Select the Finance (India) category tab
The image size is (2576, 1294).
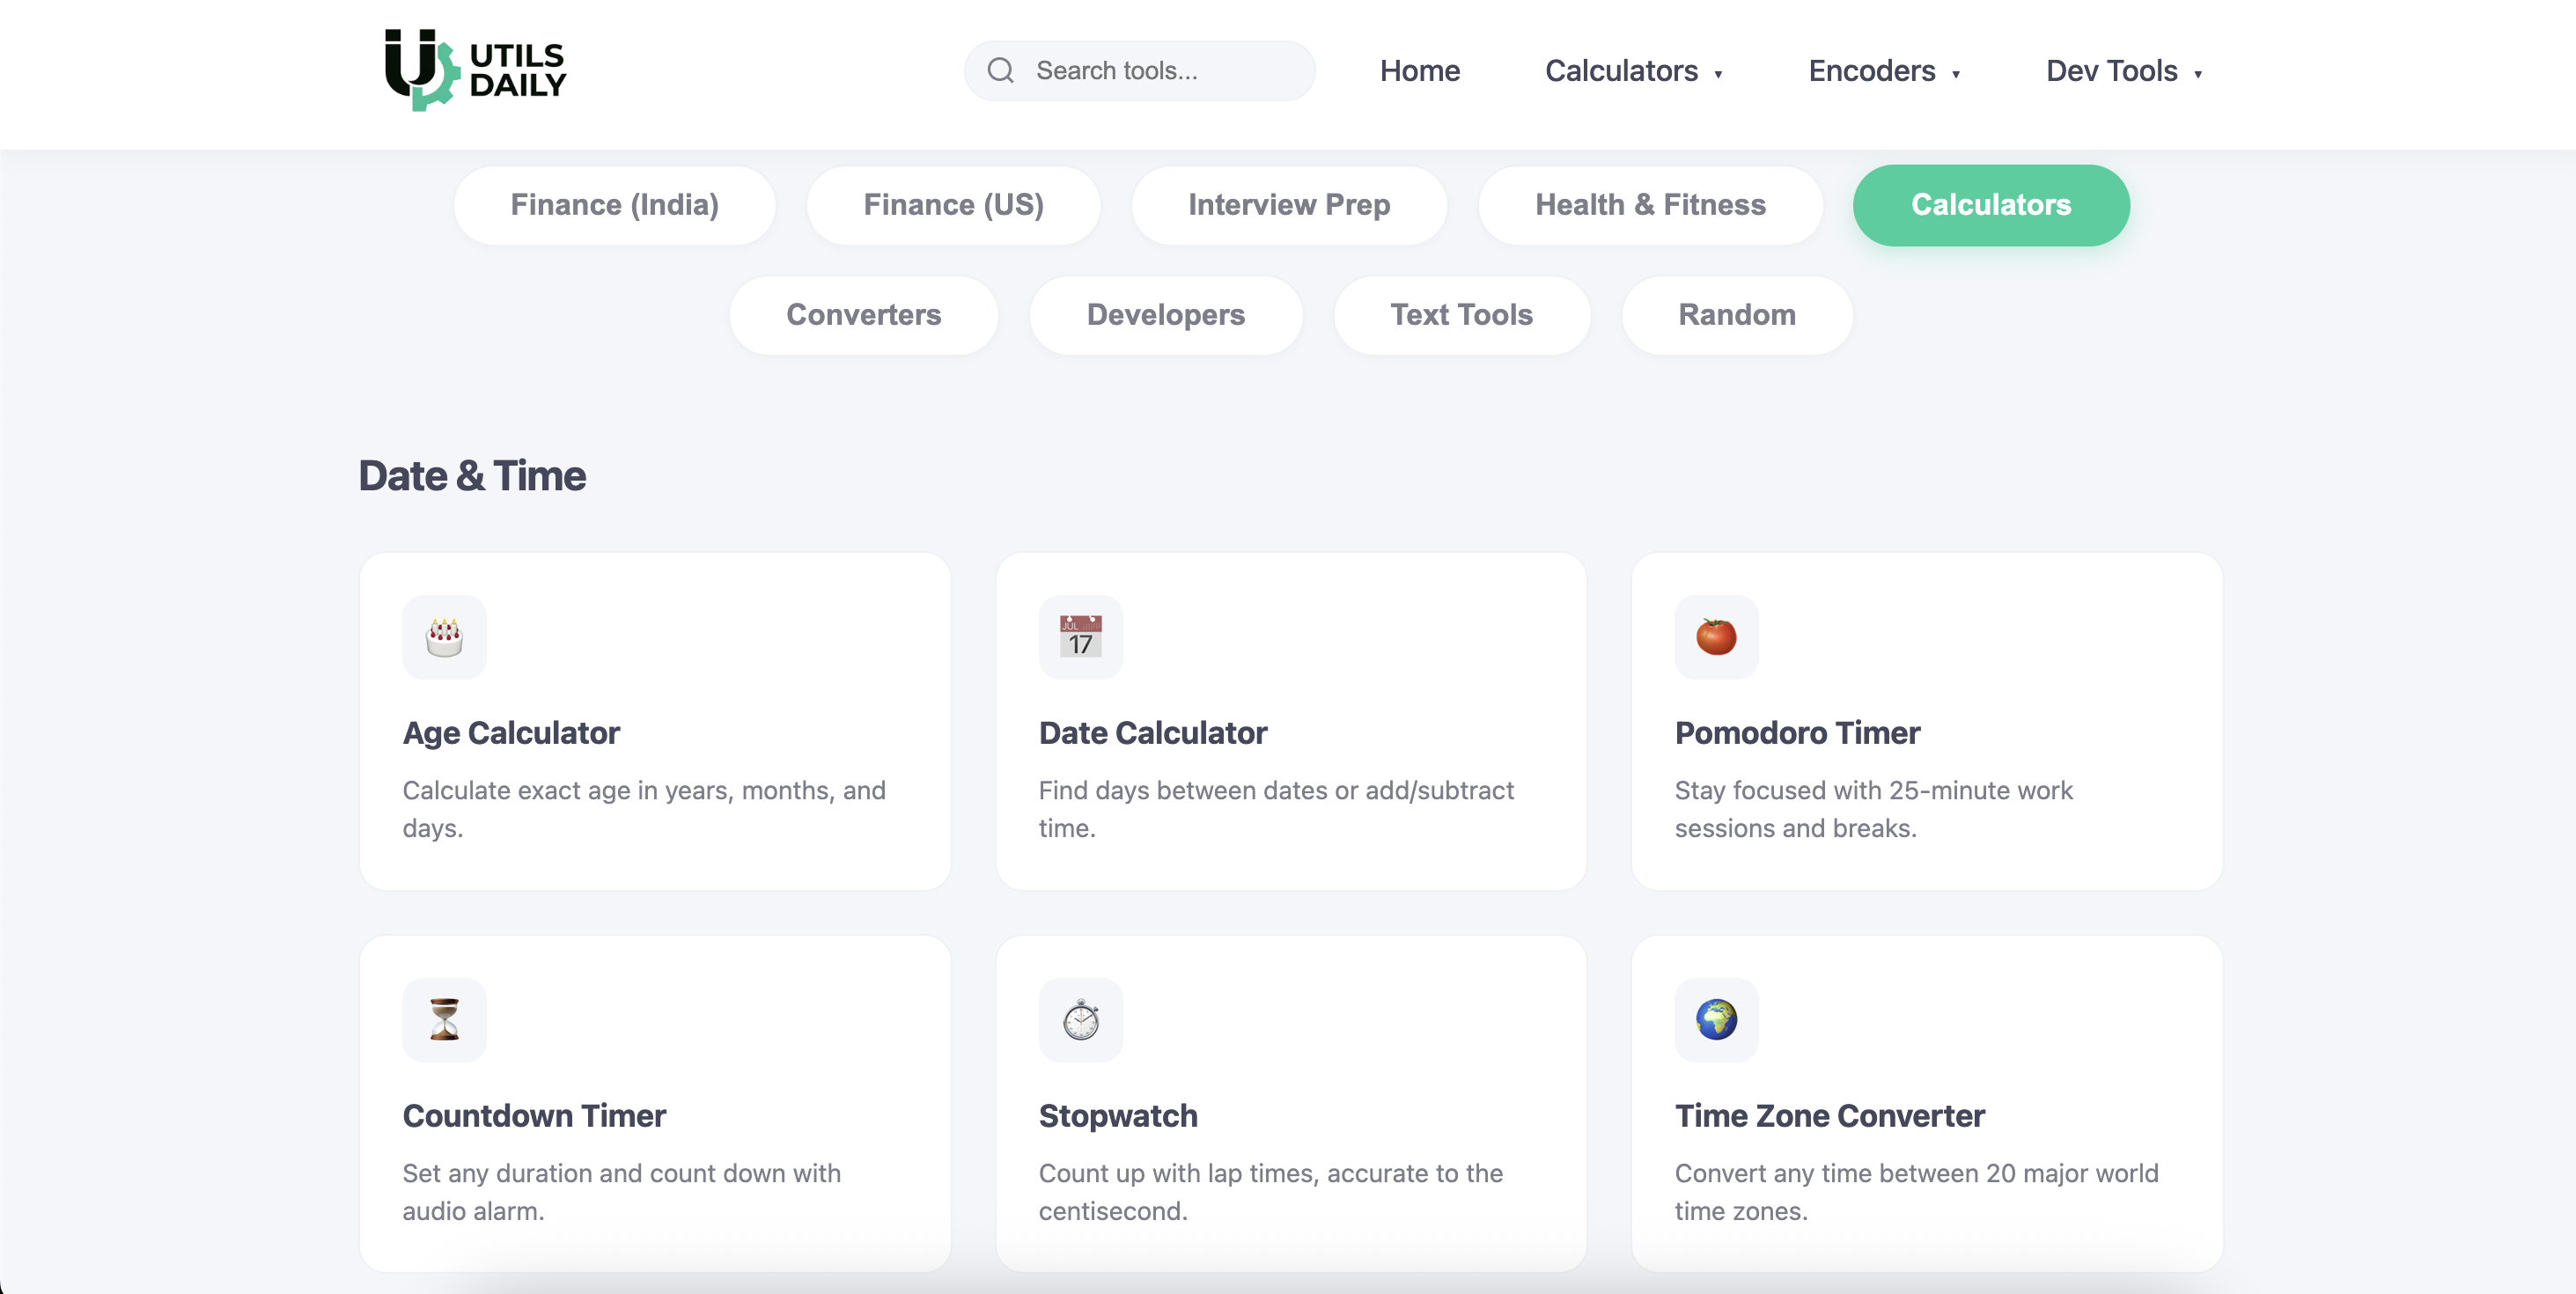click(x=614, y=205)
